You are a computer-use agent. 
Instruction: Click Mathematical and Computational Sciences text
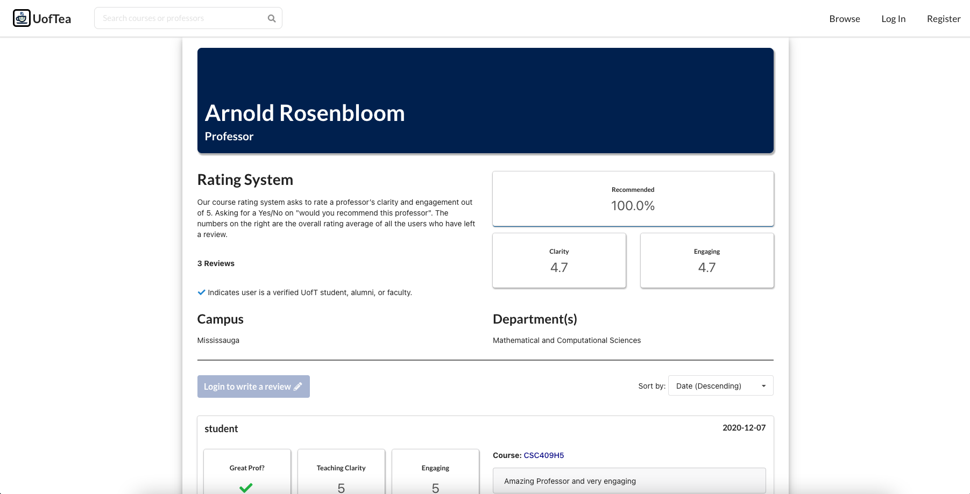coord(567,340)
